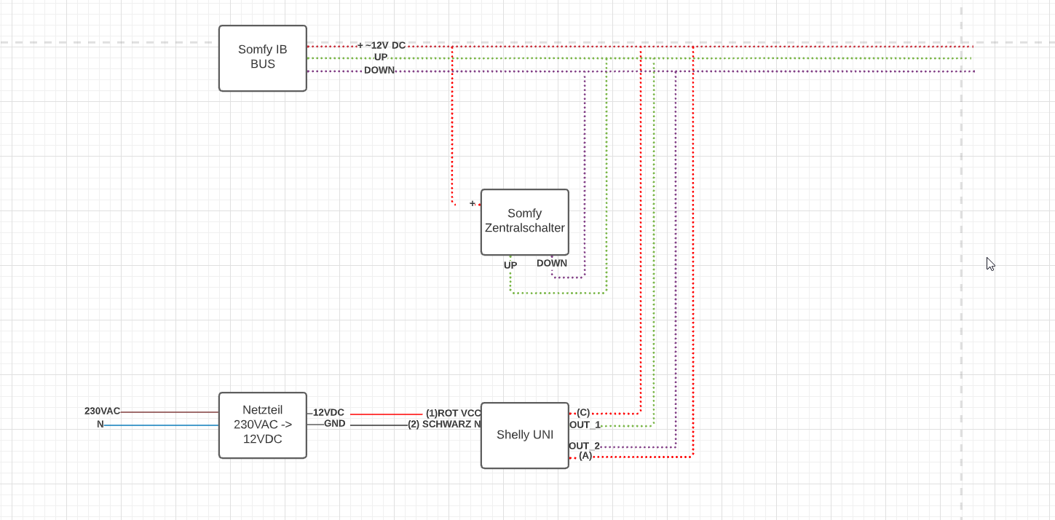Select the "(1)ROT VCC" label
This screenshot has height=520, width=1055.
[x=454, y=413]
